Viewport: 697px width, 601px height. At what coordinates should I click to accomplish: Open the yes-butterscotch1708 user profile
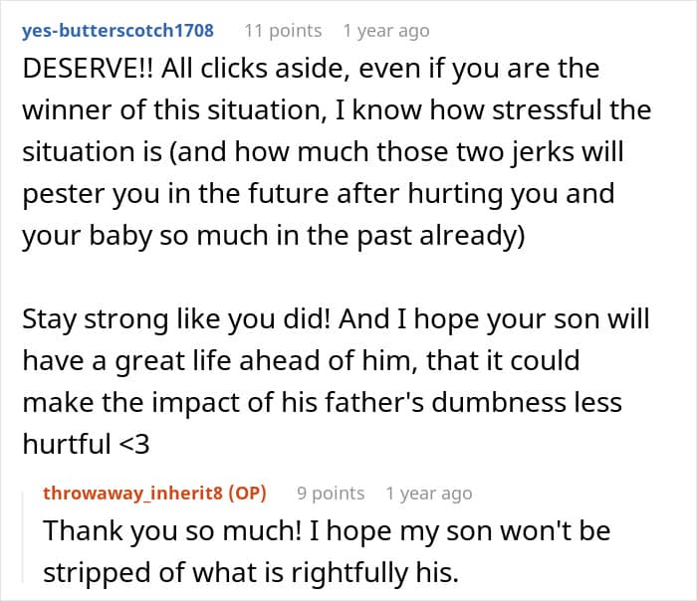coord(117,31)
